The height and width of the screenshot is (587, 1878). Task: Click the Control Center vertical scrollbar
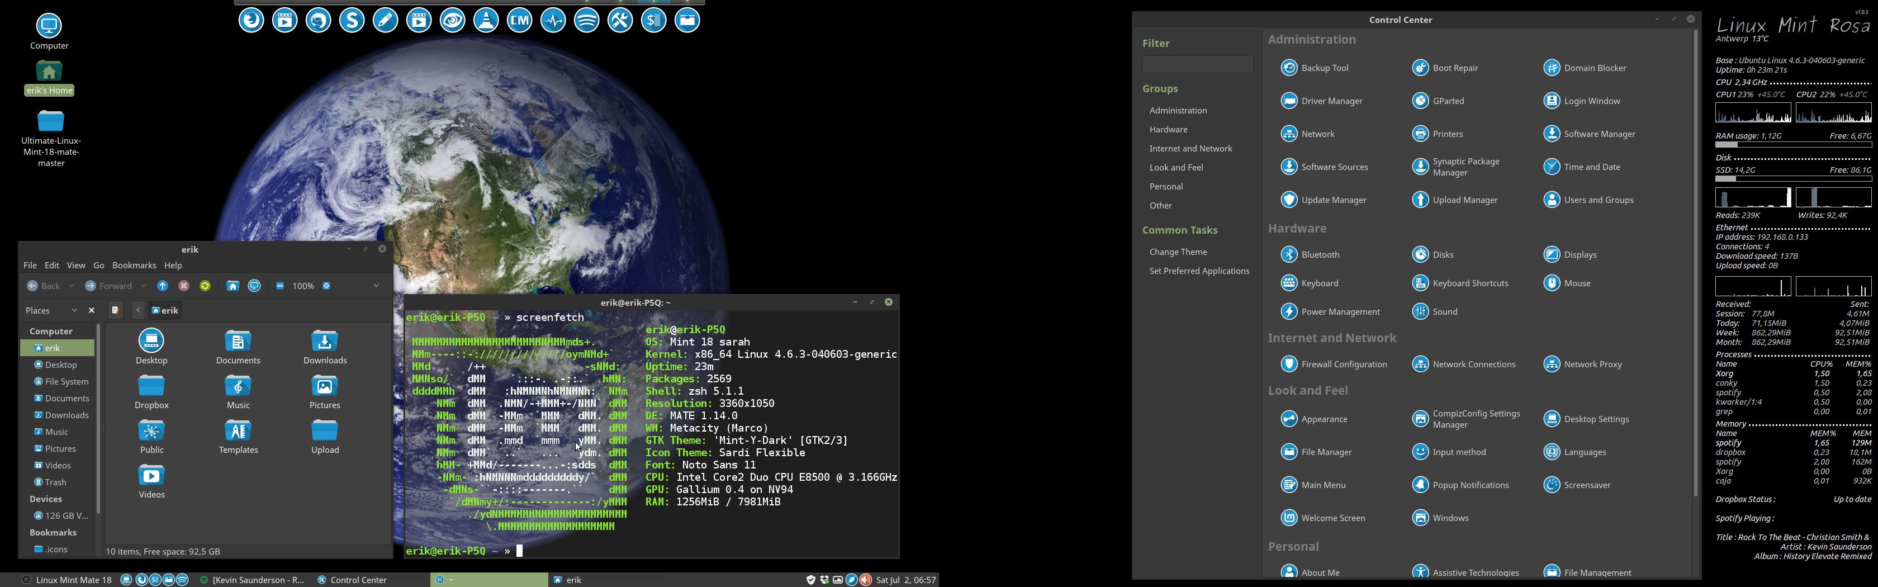(x=1696, y=263)
